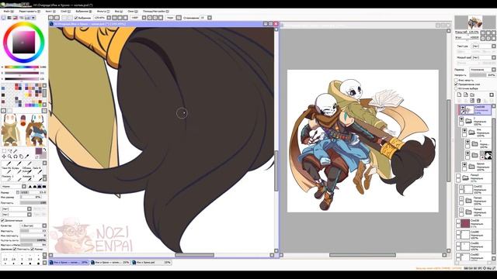Create a new linework layer
This screenshot has width=497, height=279.
[x=466, y=95]
